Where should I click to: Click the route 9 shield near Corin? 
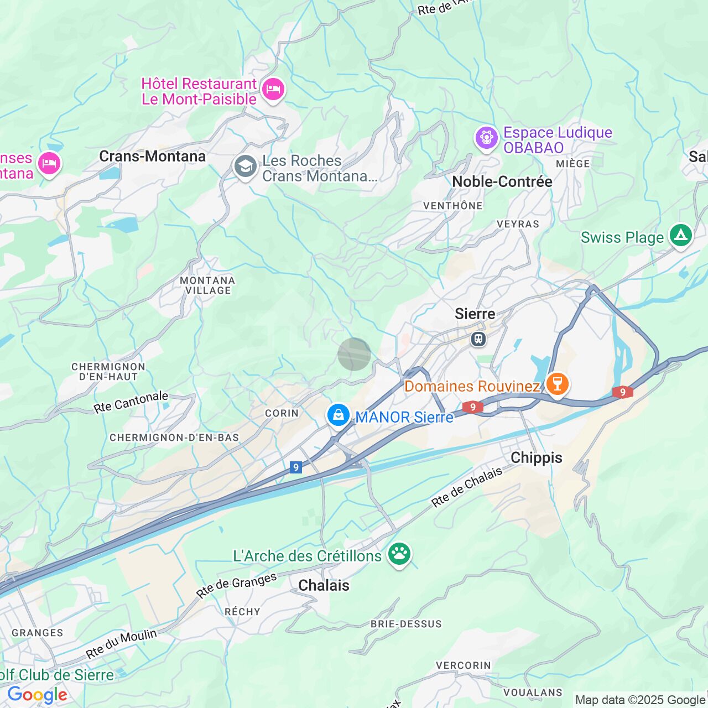pos(296,467)
